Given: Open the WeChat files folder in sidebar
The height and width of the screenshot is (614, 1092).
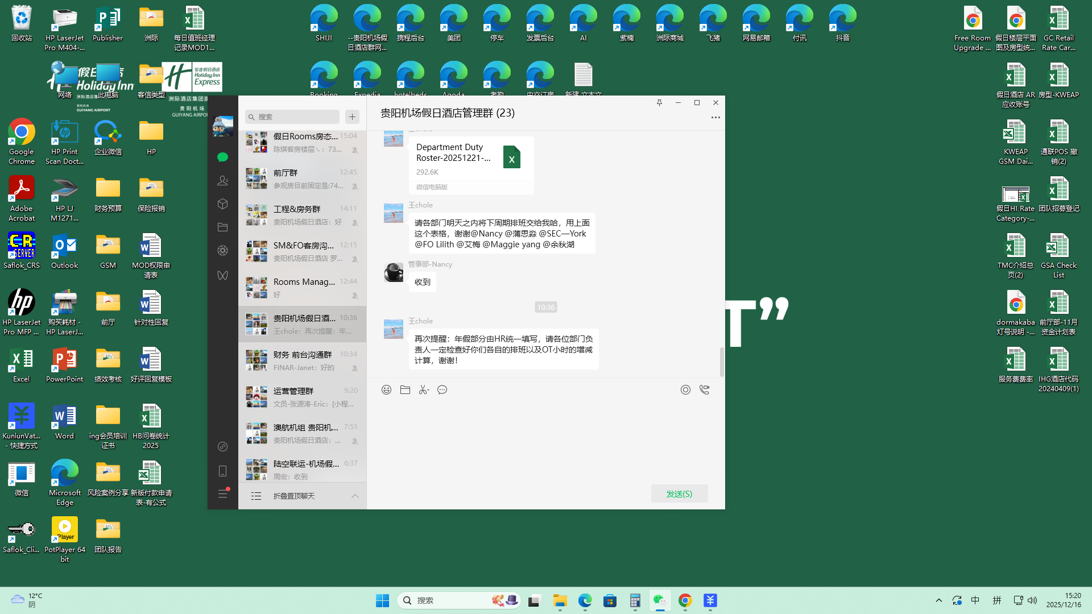Looking at the screenshot, I should (222, 227).
